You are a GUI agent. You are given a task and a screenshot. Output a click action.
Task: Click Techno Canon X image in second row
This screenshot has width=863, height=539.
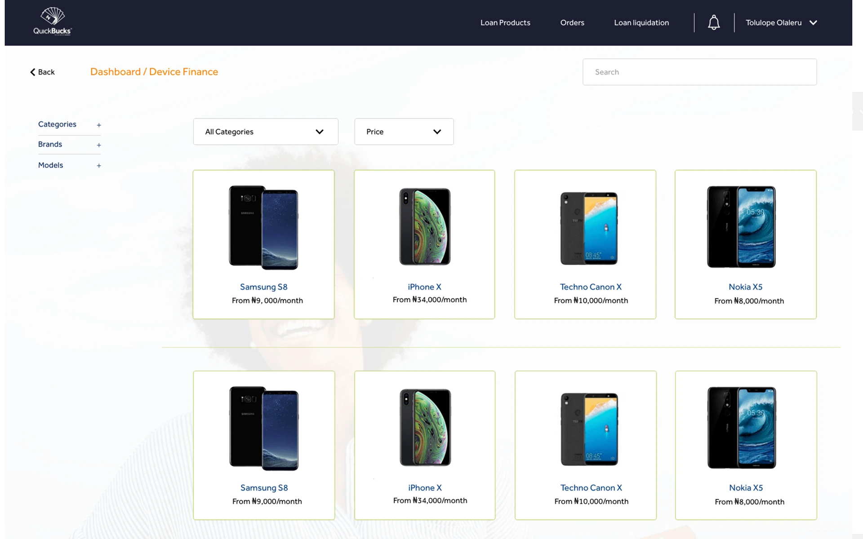[x=589, y=429]
